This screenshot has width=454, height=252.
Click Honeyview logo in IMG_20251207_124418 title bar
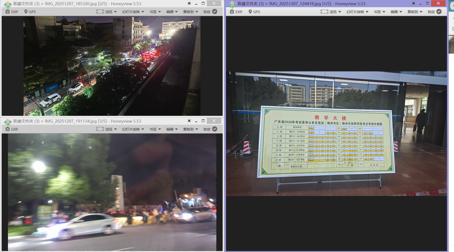pyautogui.click(x=232, y=4)
